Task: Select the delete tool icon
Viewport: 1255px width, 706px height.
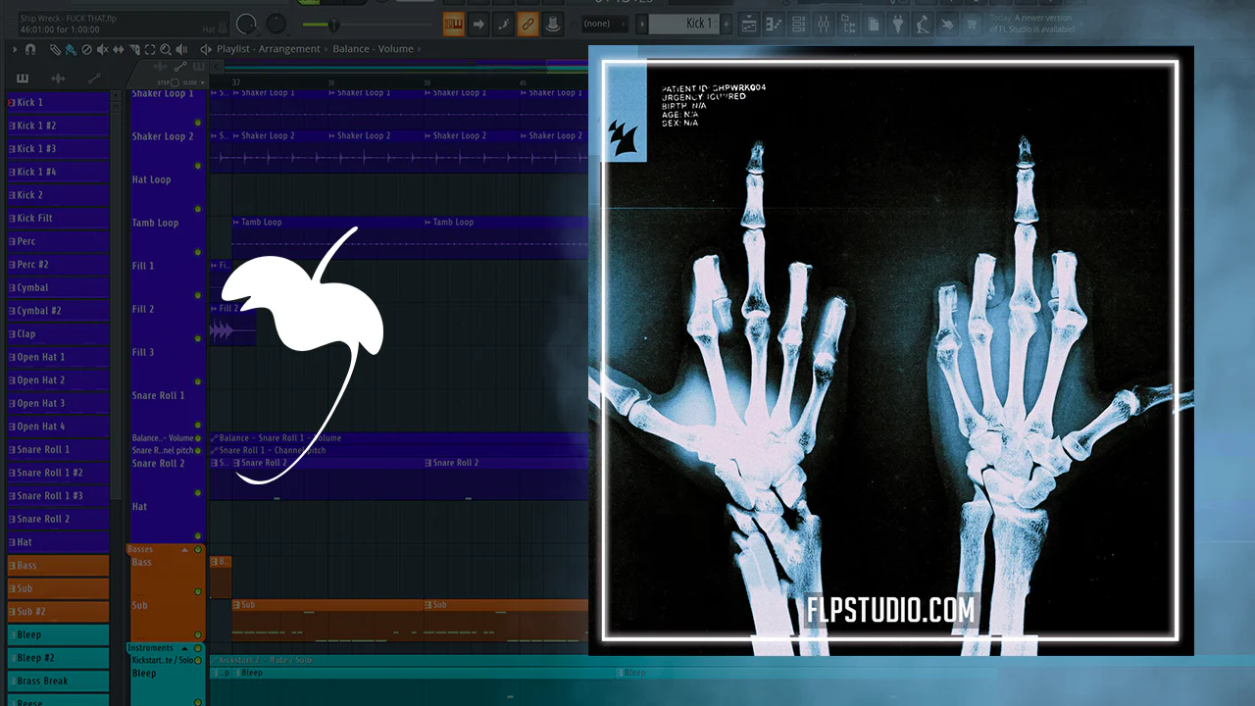Action: pos(86,49)
